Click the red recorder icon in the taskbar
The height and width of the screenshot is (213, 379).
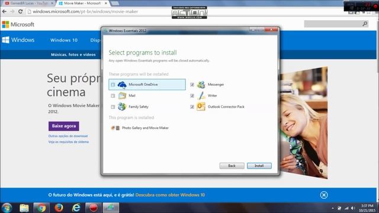point(94,208)
